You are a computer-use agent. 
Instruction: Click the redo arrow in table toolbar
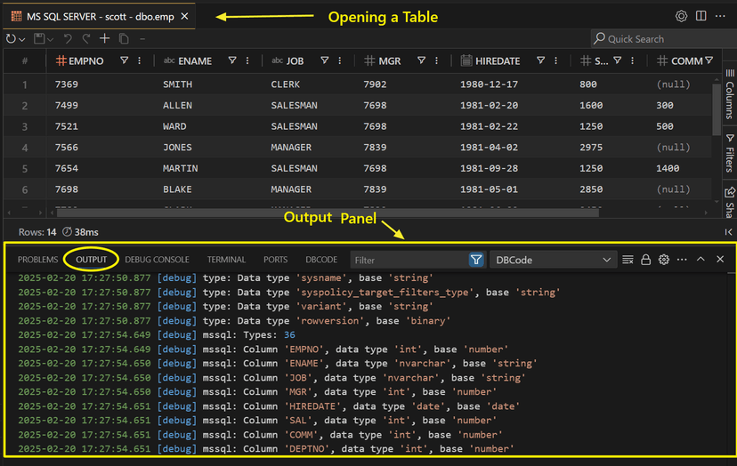point(86,38)
